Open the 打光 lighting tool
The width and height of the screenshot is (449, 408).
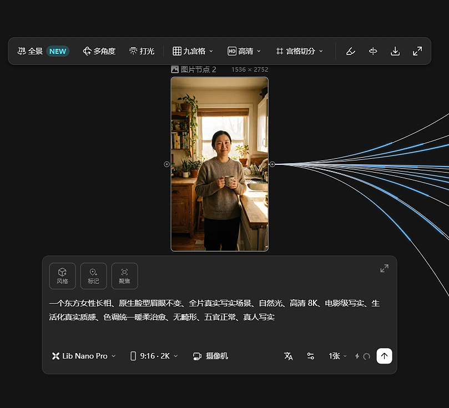142,51
